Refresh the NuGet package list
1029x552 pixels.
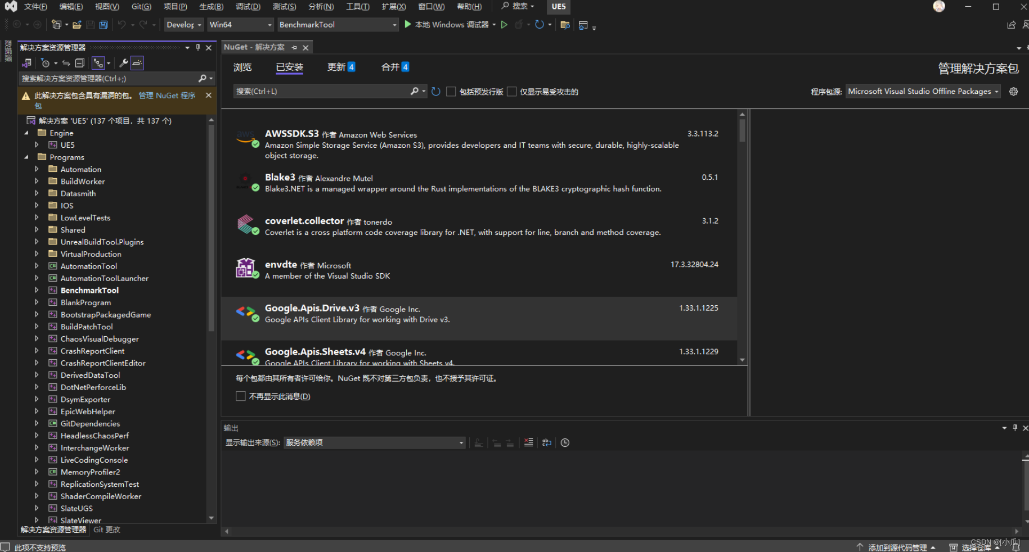pyautogui.click(x=436, y=91)
